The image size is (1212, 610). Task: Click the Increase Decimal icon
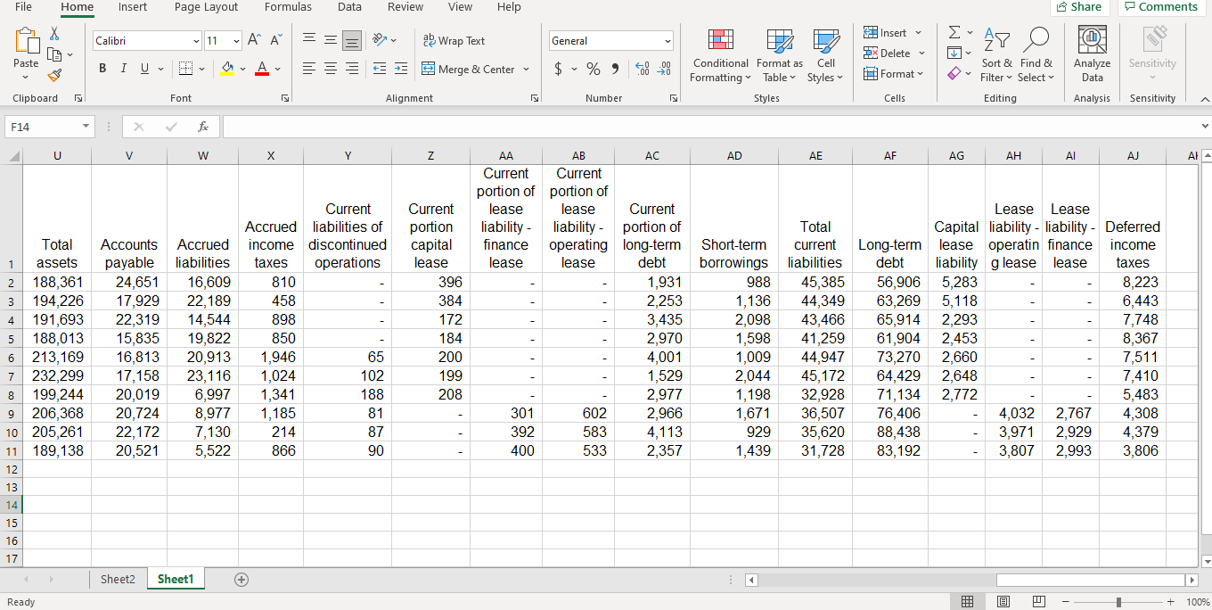(643, 67)
